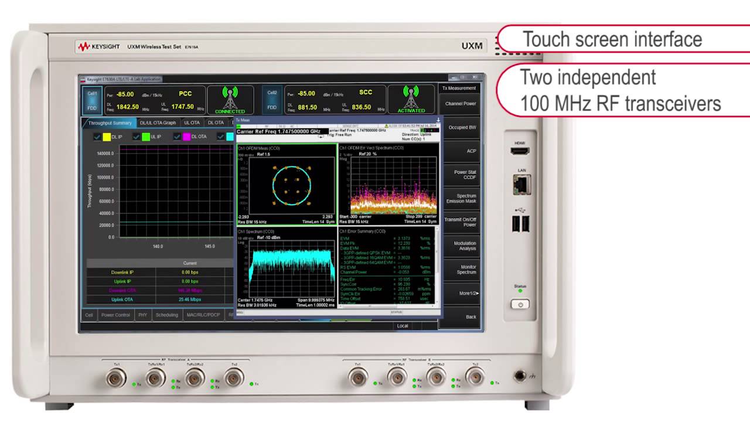The height and width of the screenshot is (422, 750).
Task: Select the Cell1 FDD button
Action: 93,100
